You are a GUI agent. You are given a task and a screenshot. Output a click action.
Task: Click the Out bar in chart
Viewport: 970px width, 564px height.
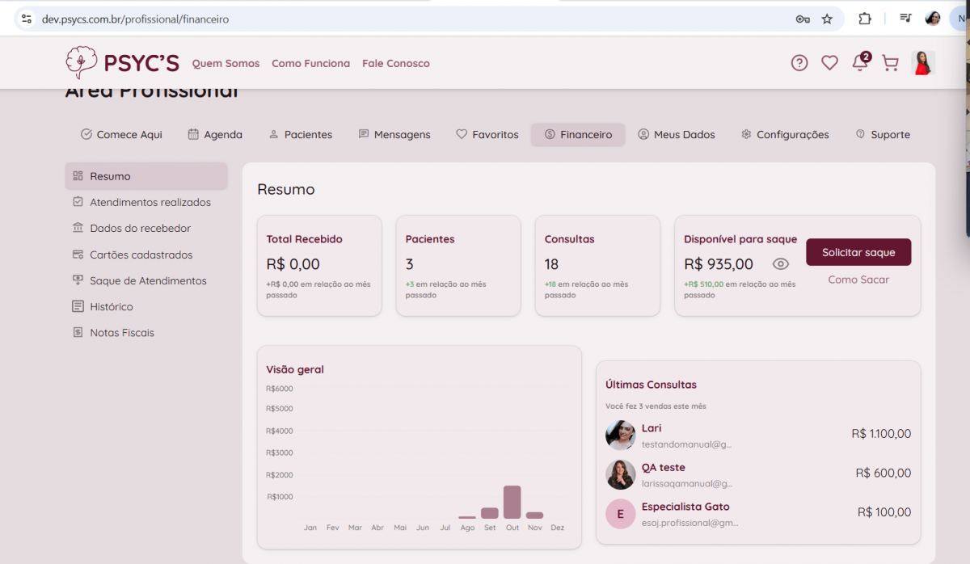pyautogui.click(x=512, y=502)
